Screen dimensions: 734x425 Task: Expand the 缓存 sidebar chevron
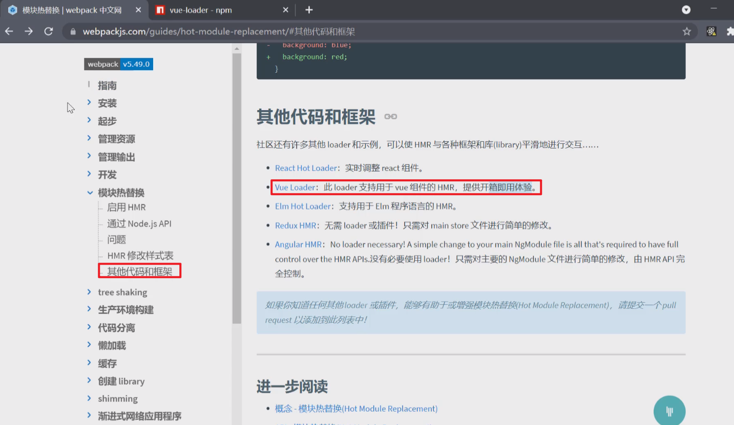(x=89, y=363)
